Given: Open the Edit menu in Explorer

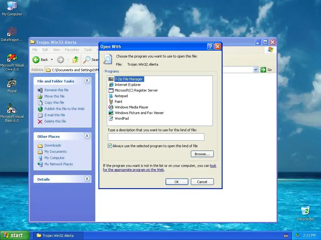Looking at the screenshot, I should [45, 50].
